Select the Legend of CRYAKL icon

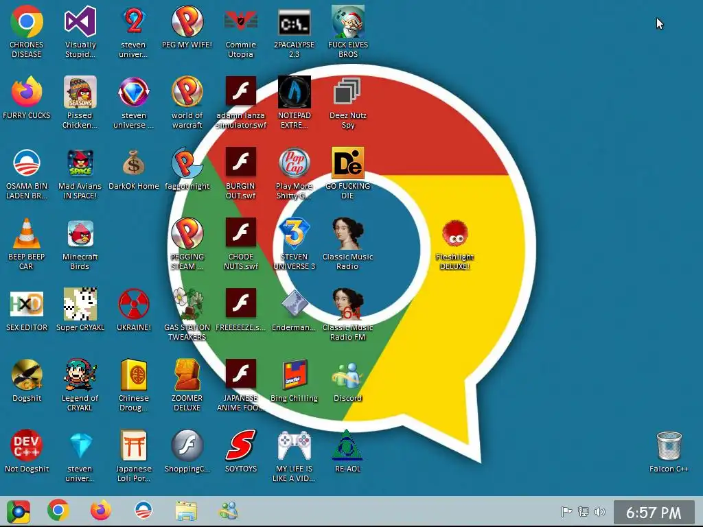80,375
